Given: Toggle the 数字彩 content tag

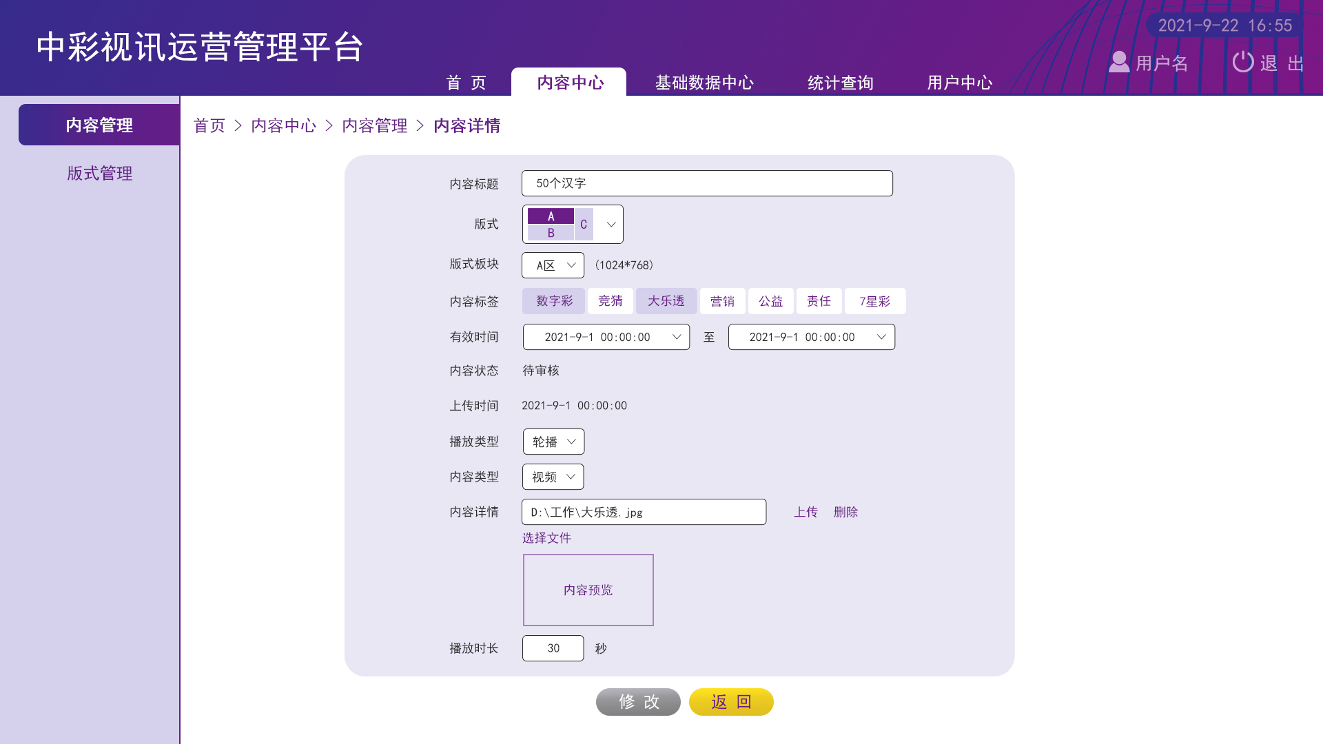Looking at the screenshot, I should point(554,301).
